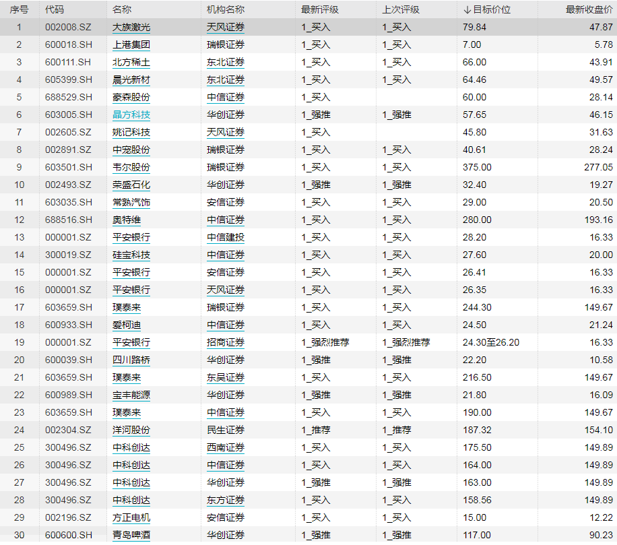Open the 四川路桥 stock link
The width and height of the screenshot is (617, 545).
tap(131, 360)
